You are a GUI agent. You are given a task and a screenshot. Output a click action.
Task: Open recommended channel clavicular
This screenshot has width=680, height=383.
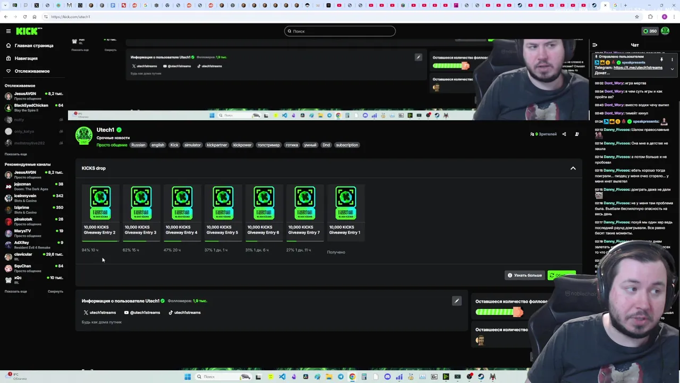34,256
